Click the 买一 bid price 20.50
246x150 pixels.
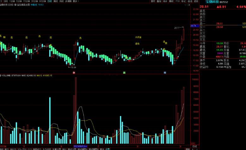tap(219, 27)
